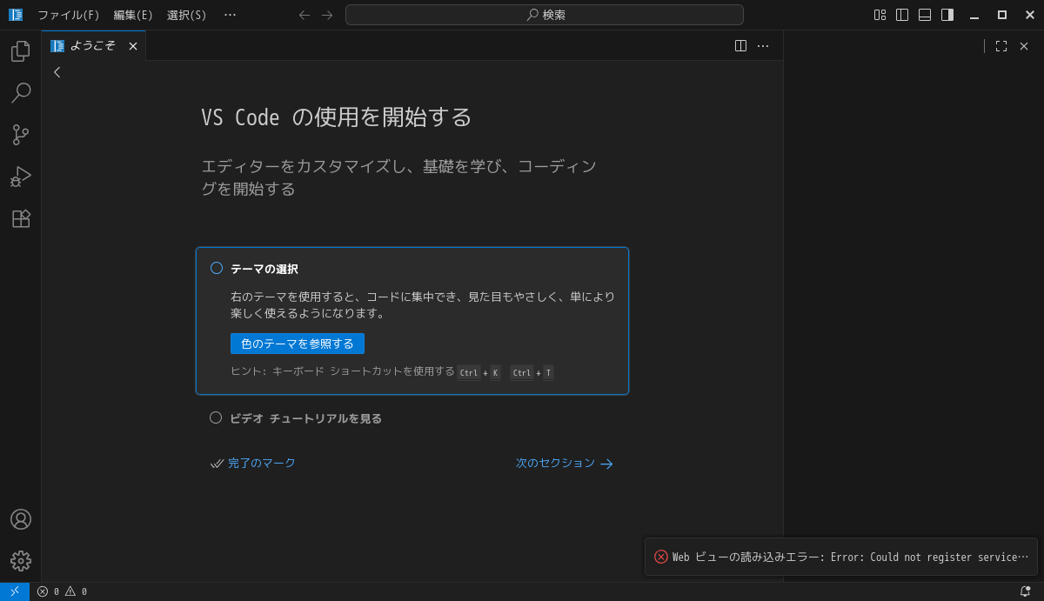
Task: Go forward with the title bar arrow
Action: [327, 15]
